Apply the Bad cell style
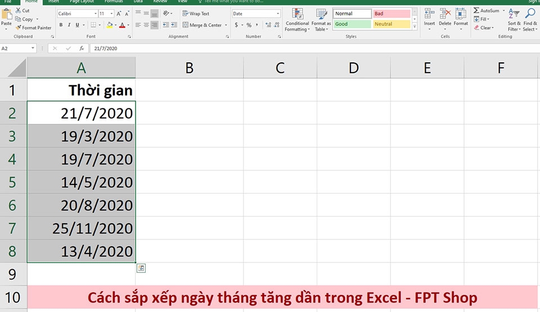The image size is (540, 312). coord(392,13)
